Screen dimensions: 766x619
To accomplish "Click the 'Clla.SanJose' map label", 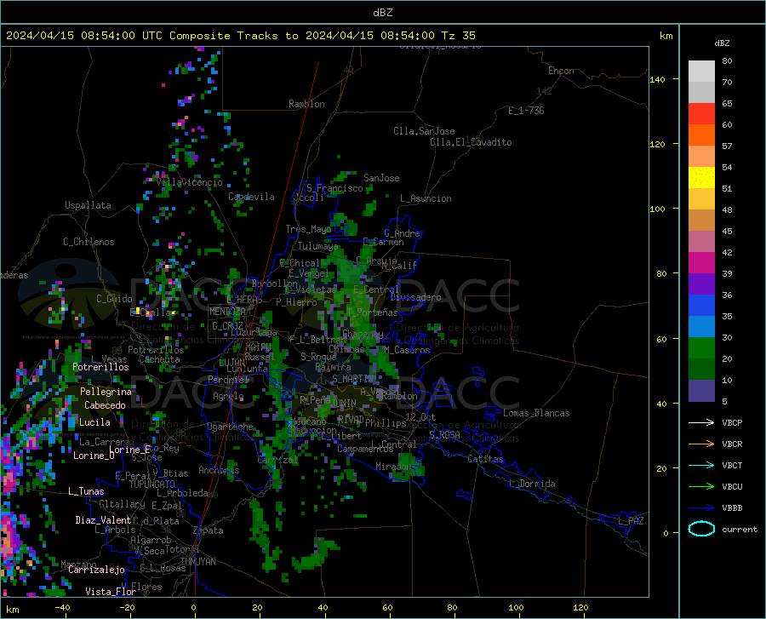I will 424,131.
